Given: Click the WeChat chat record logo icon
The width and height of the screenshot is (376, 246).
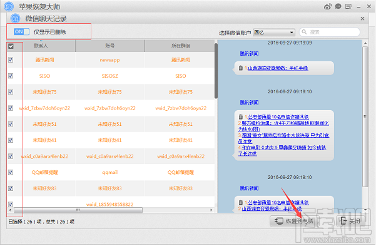Looking at the screenshot, I should [x=16, y=18].
